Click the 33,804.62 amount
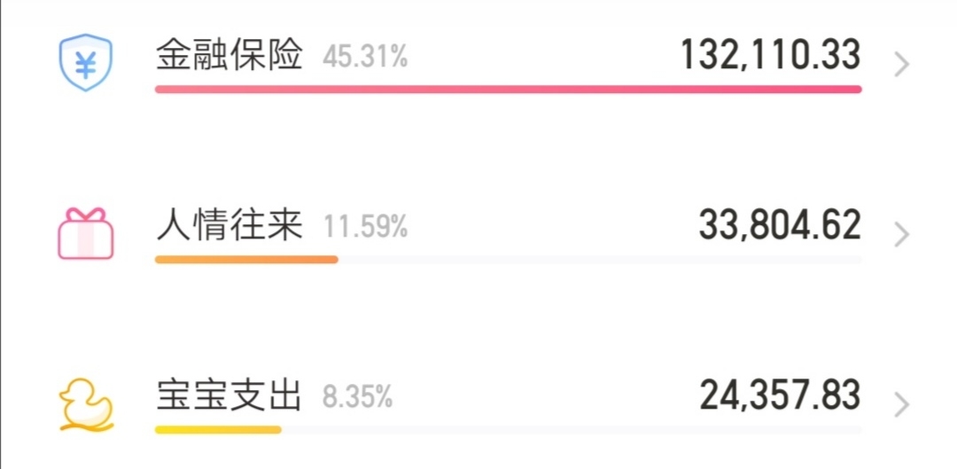 pos(780,225)
